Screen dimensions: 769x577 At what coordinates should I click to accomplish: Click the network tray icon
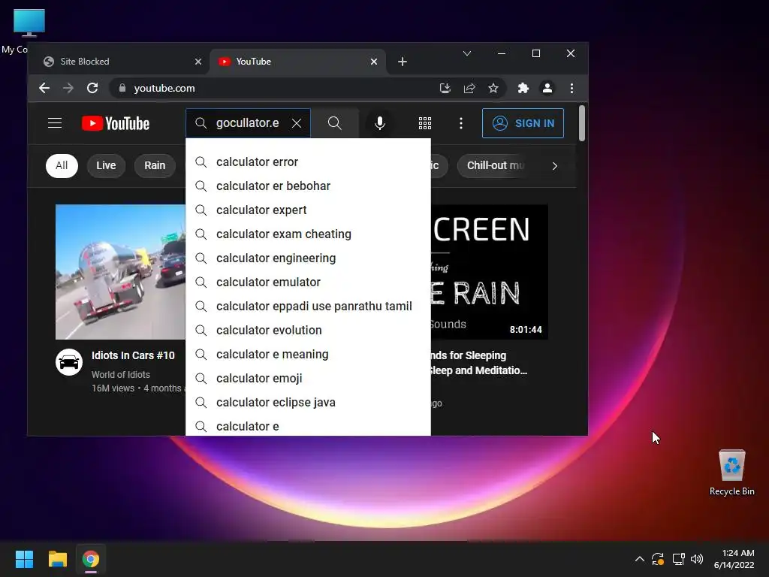(x=678, y=559)
